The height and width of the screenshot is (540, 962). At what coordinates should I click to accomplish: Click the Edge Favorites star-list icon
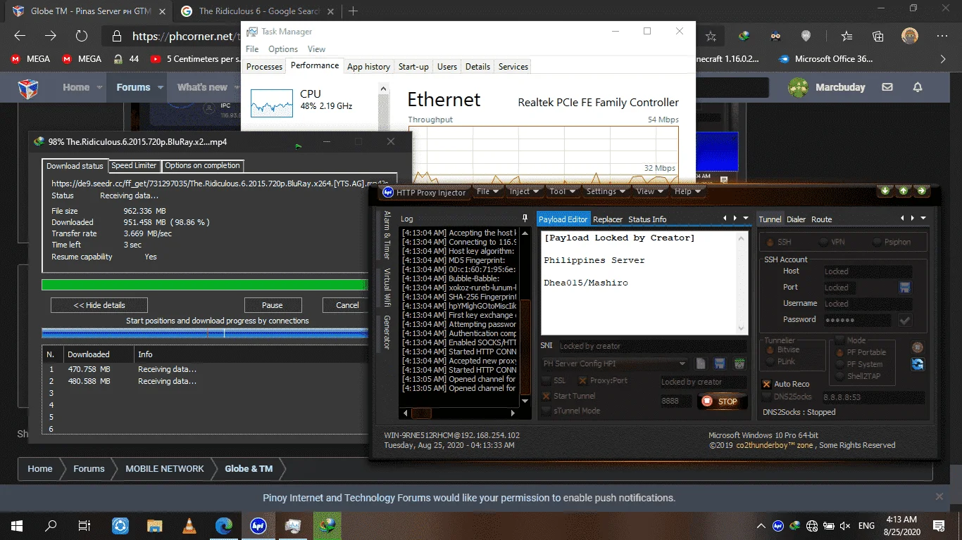click(847, 37)
